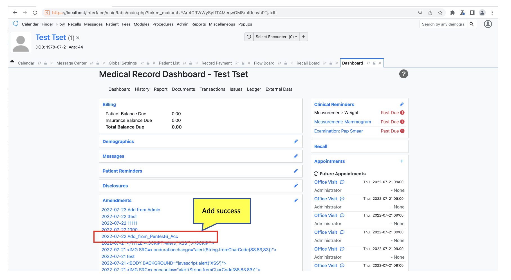Open the Amendments edit pencil

click(296, 200)
